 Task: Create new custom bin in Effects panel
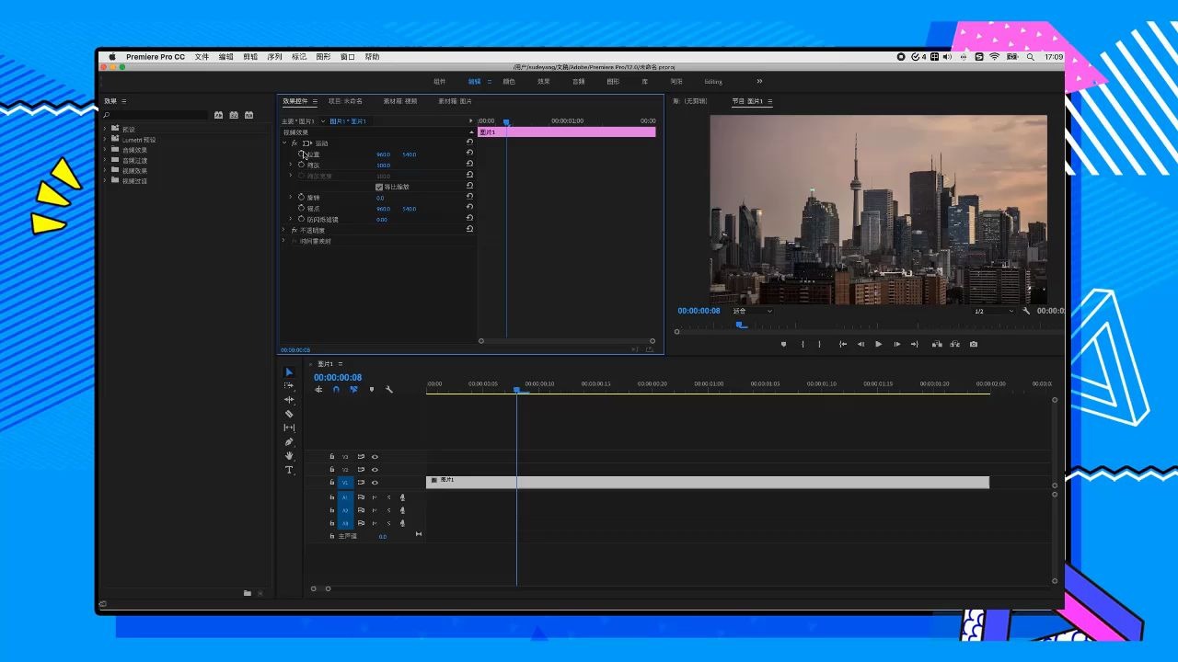click(x=248, y=594)
